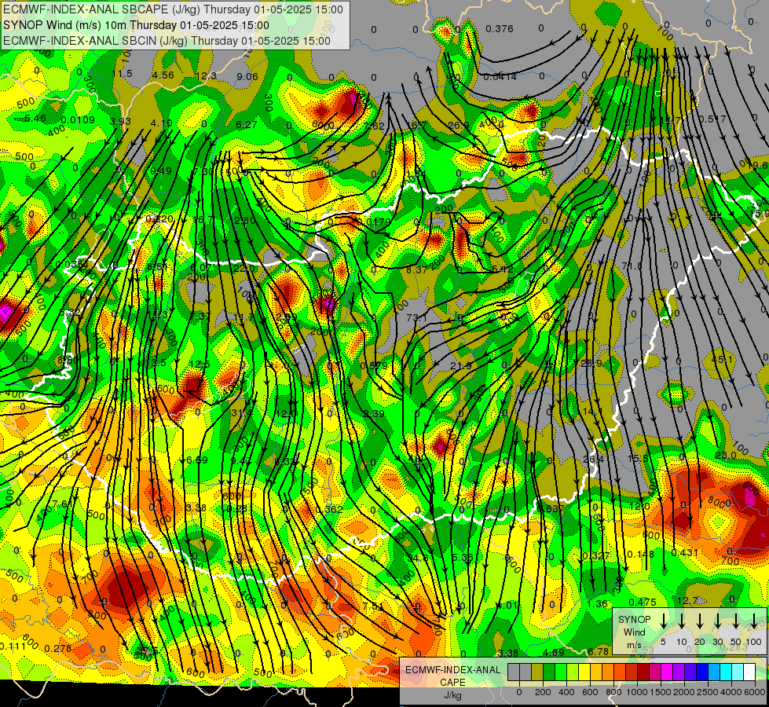Image resolution: width=769 pixels, height=707 pixels.
Task: Click the 45.1 value on the map
Action: 722,360
